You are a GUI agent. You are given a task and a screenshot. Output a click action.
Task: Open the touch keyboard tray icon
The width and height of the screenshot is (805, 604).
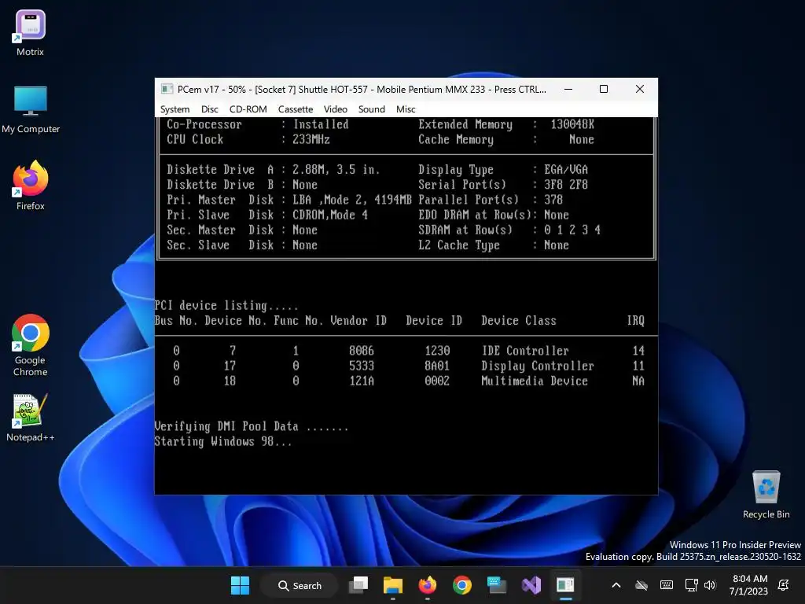point(667,585)
